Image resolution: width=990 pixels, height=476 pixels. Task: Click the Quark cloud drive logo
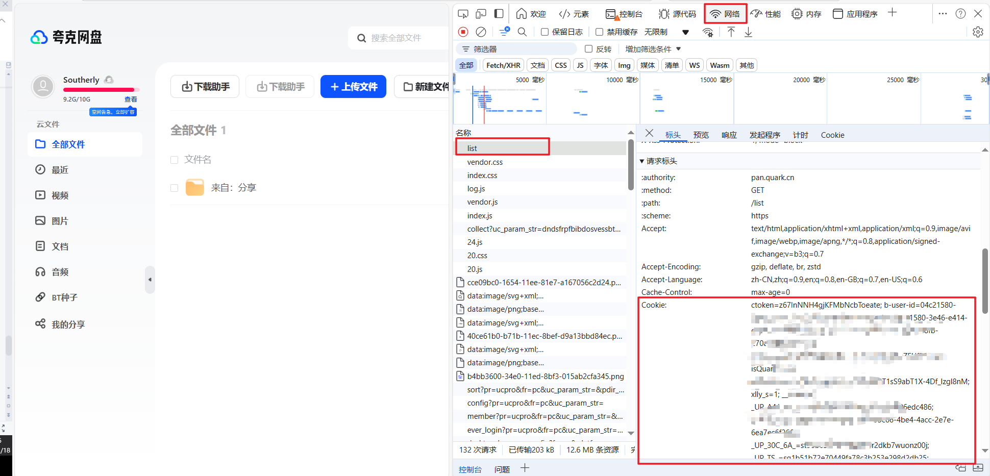coord(66,37)
